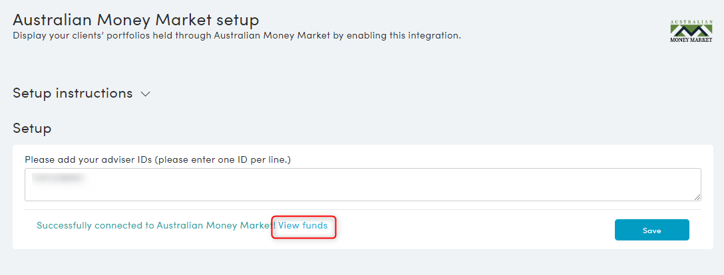
Task: Click the green mountain graphic in logo
Action: [690, 31]
